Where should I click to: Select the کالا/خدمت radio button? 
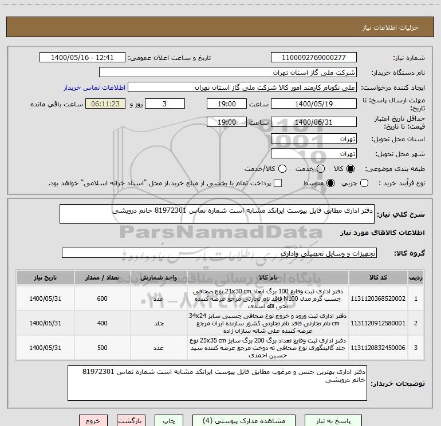pyautogui.click(x=282, y=169)
